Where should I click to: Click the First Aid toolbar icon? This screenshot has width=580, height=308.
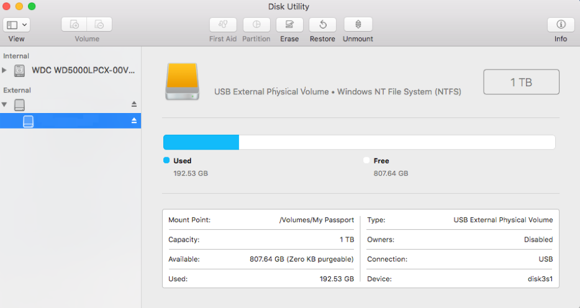coord(223,25)
